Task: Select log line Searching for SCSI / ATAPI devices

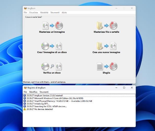Action: click(47, 106)
